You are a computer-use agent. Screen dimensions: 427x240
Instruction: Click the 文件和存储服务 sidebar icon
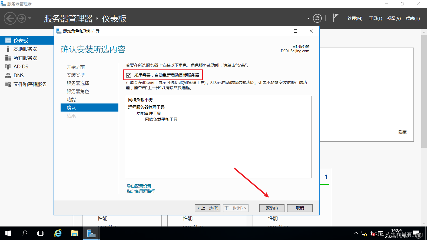pyautogui.click(x=8, y=84)
